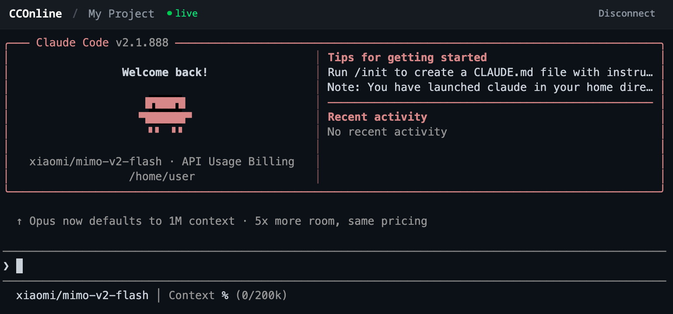Click the Welcome back! heading
The image size is (673, 314).
tap(165, 72)
